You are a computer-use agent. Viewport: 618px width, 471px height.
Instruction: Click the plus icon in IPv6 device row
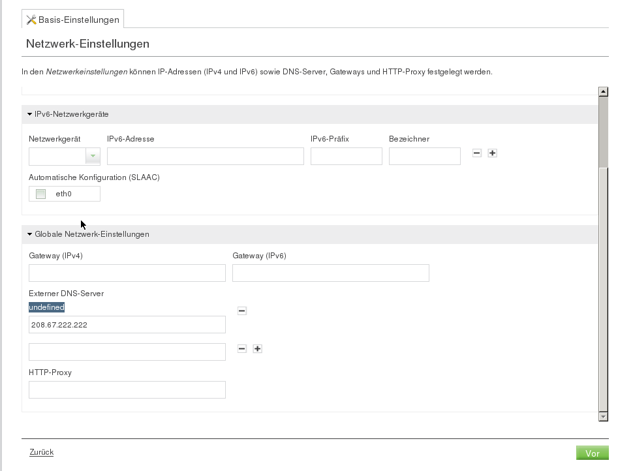tap(493, 153)
